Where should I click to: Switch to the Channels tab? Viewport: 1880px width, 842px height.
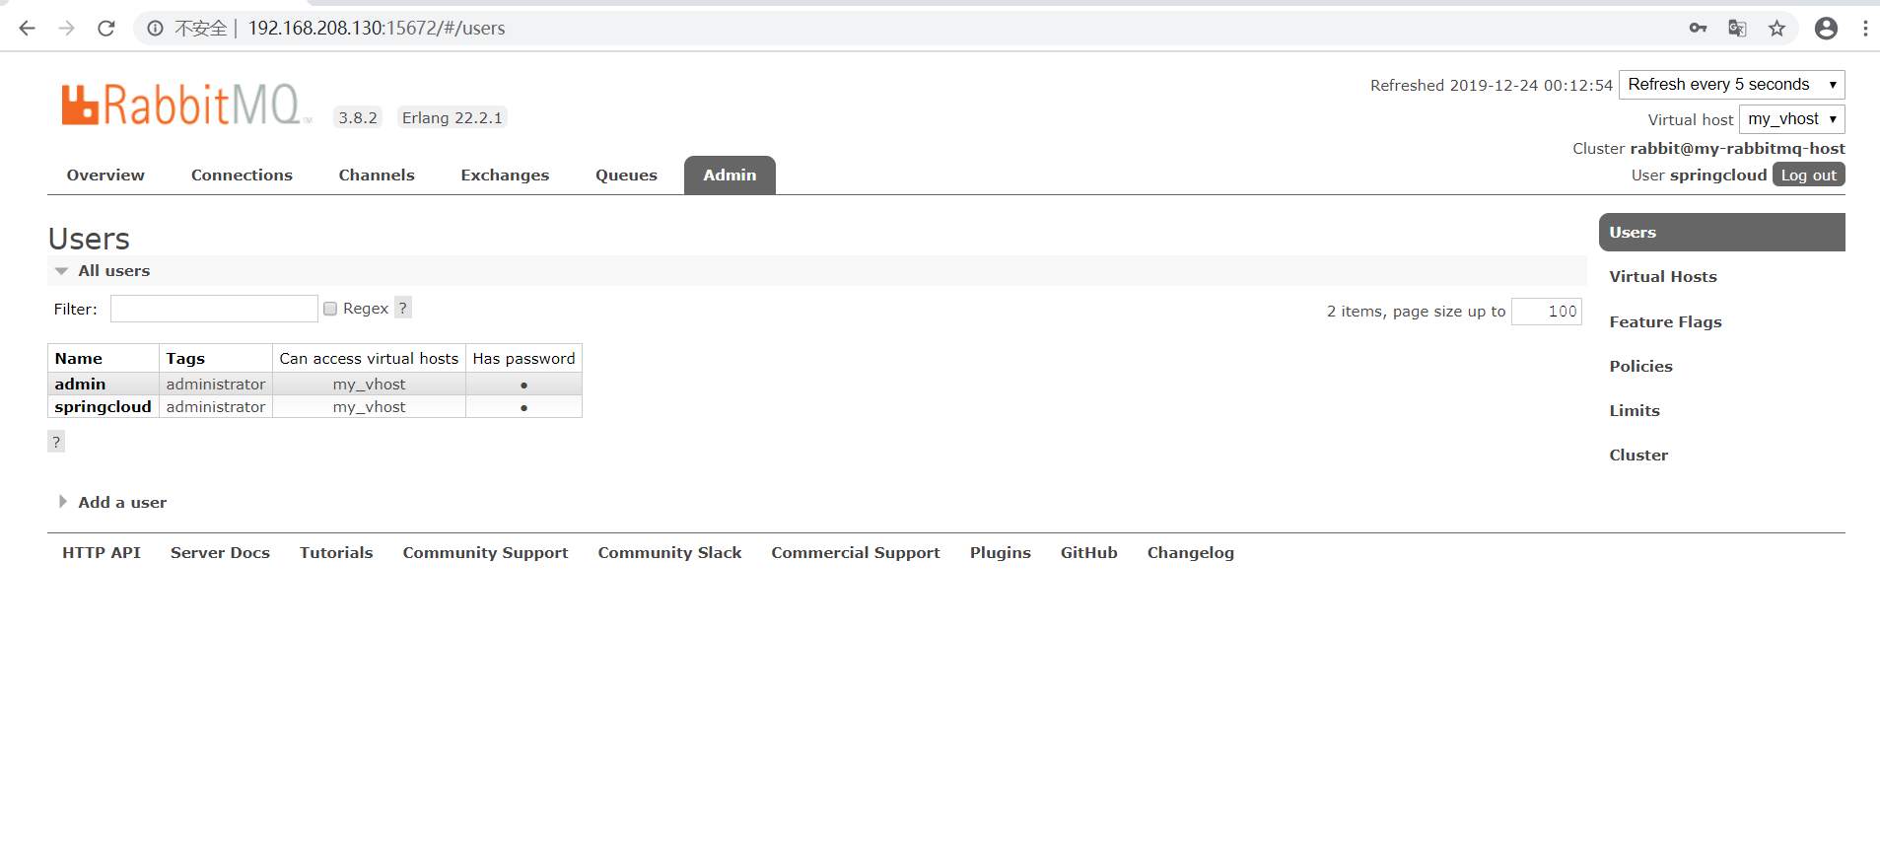[377, 175]
